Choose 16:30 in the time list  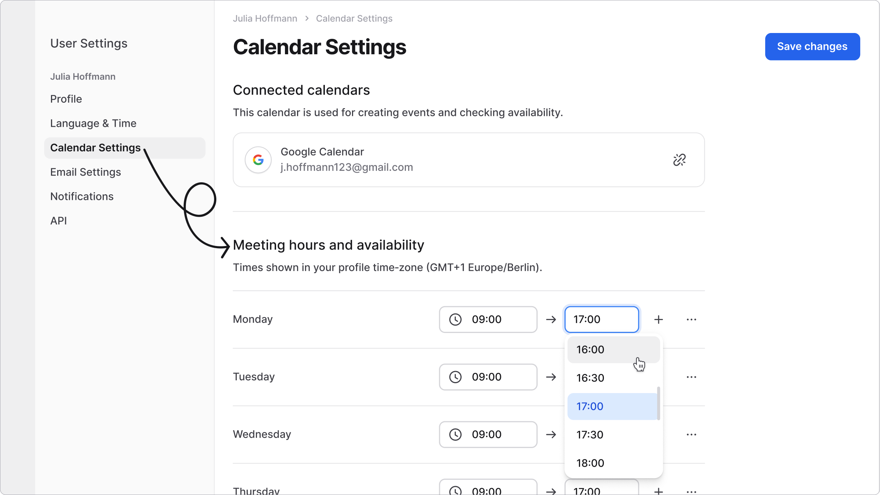[613, 378]
